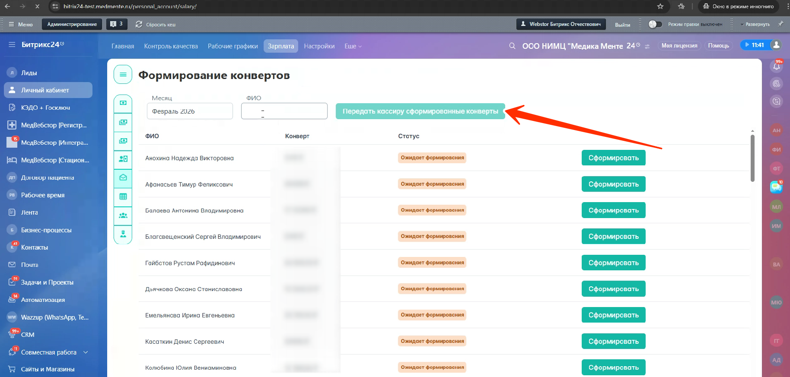Pin the admin panel with pushpin icon
This screenshot has height=377, width=790.
[x=780, y=24]
